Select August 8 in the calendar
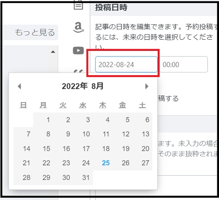The width and height of the screenshot is (219, 200). (43, 134)
